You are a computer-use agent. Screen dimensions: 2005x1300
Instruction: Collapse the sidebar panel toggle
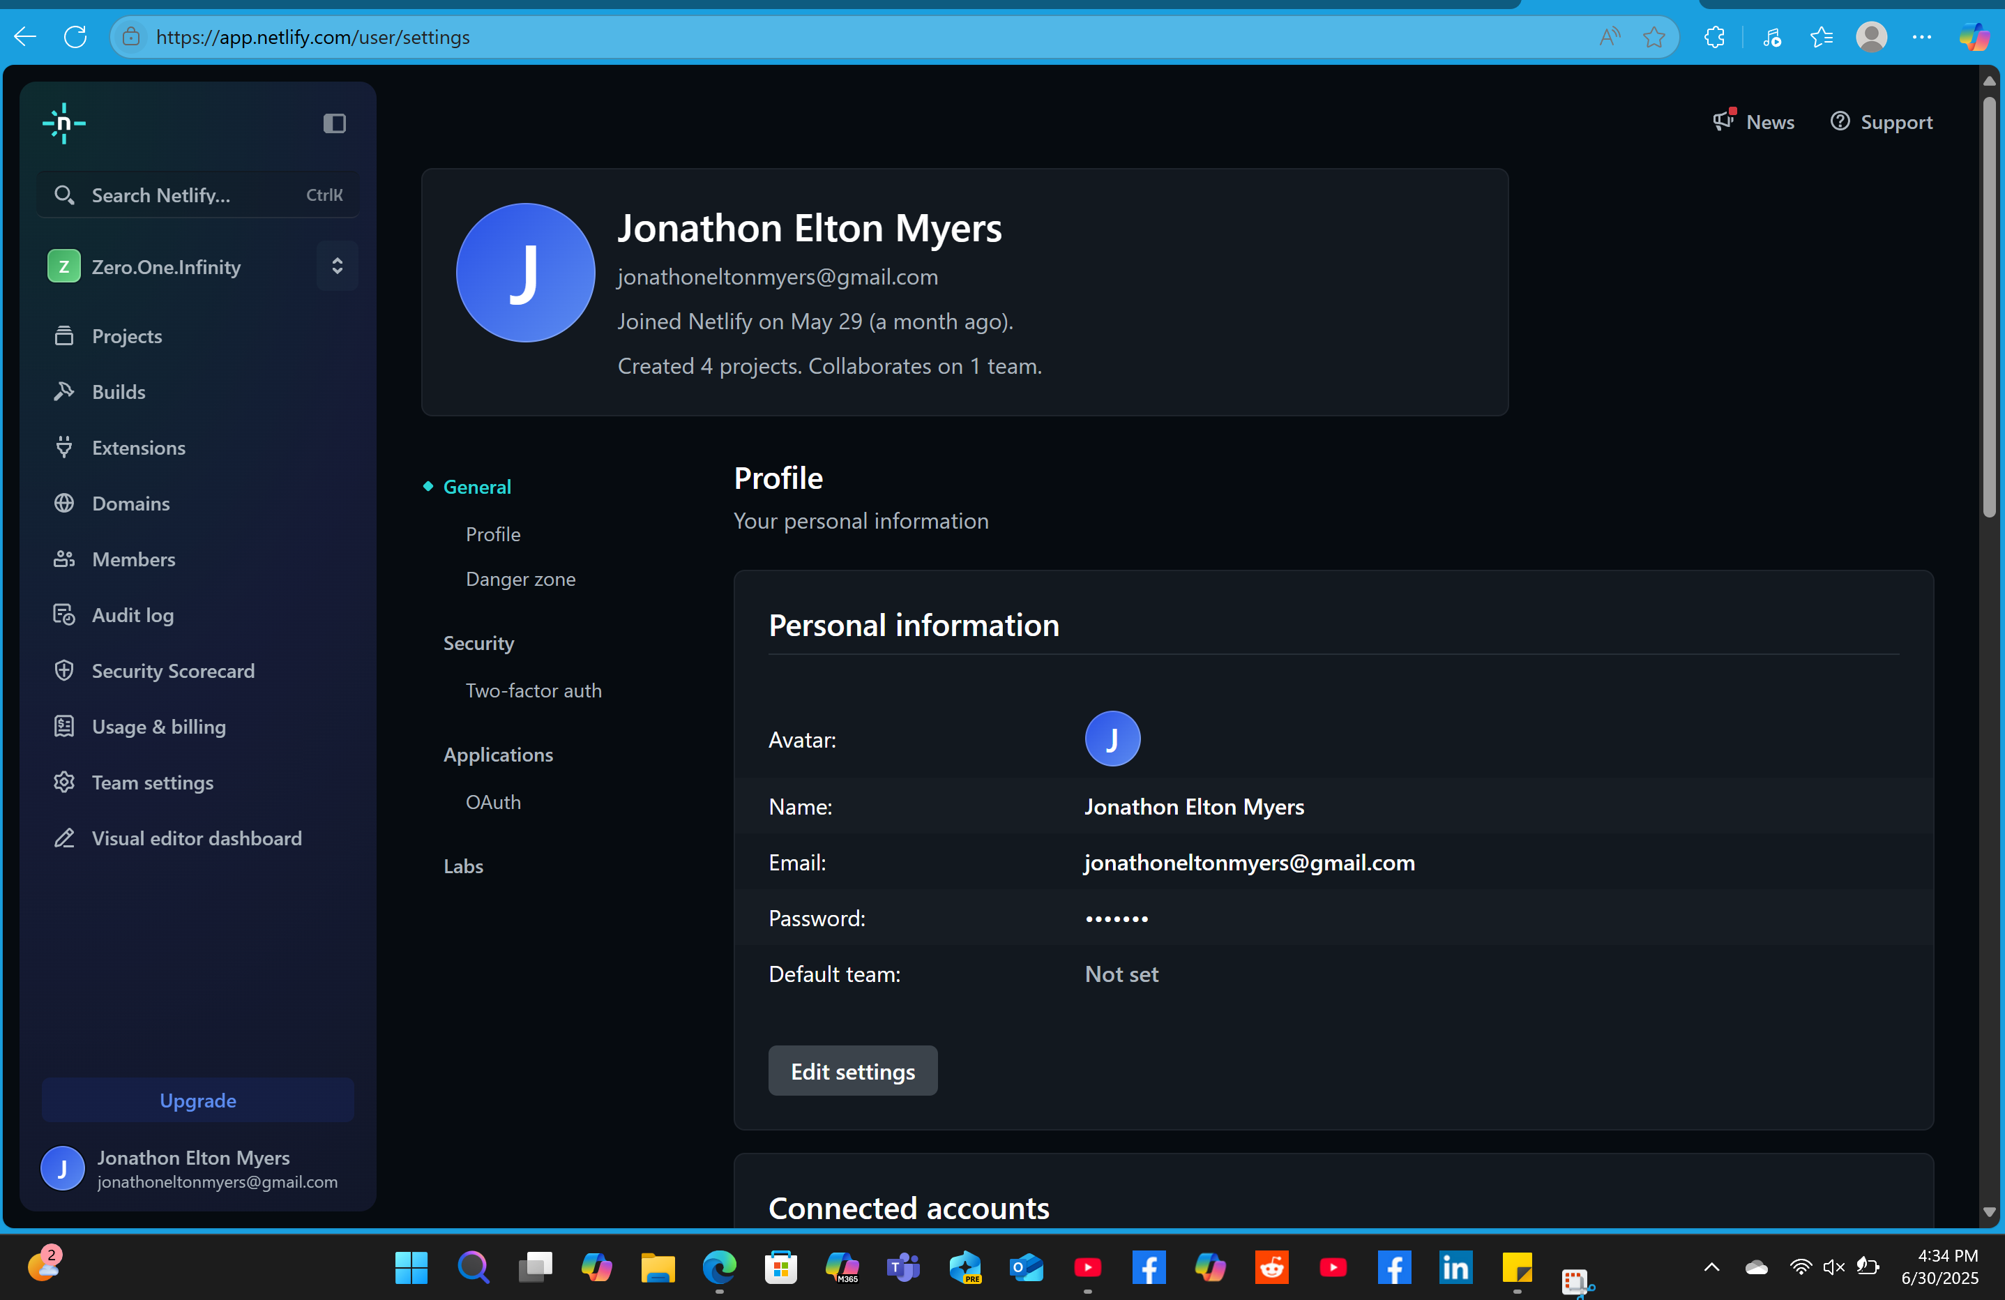pyautogui.click(x=335, y=124)
